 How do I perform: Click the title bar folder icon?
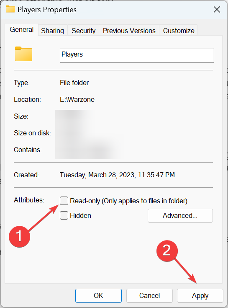pyautogui.click(x=10, y=9)
